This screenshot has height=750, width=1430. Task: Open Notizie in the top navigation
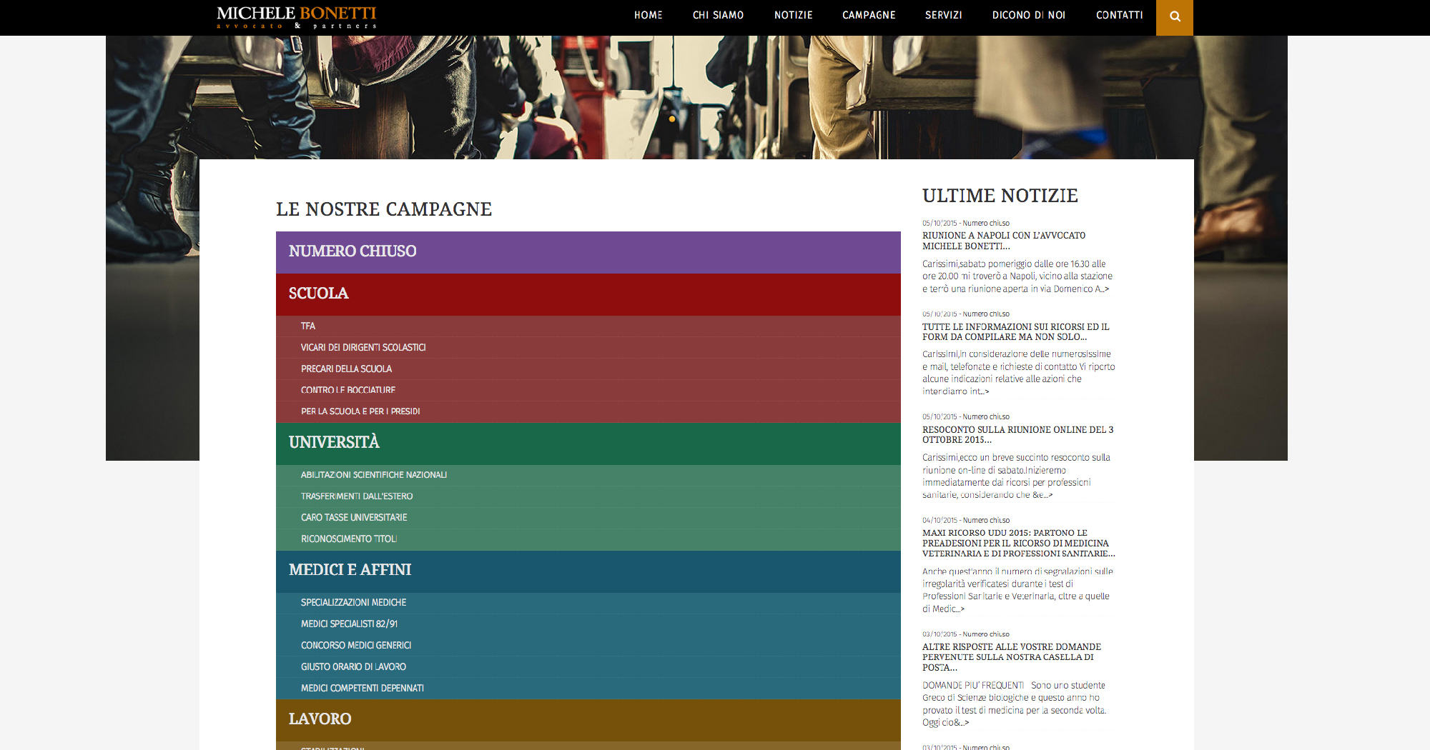click(793, 15)
